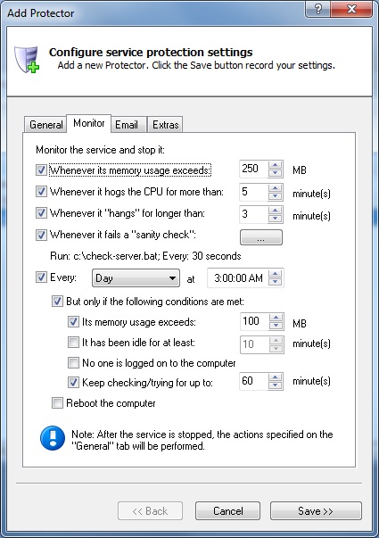
Task: Open the 'Day' frequency dropdown
Action: (136, 277)
